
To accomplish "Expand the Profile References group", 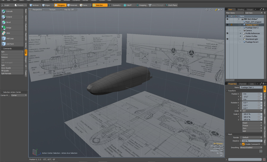I will (240, 33).
